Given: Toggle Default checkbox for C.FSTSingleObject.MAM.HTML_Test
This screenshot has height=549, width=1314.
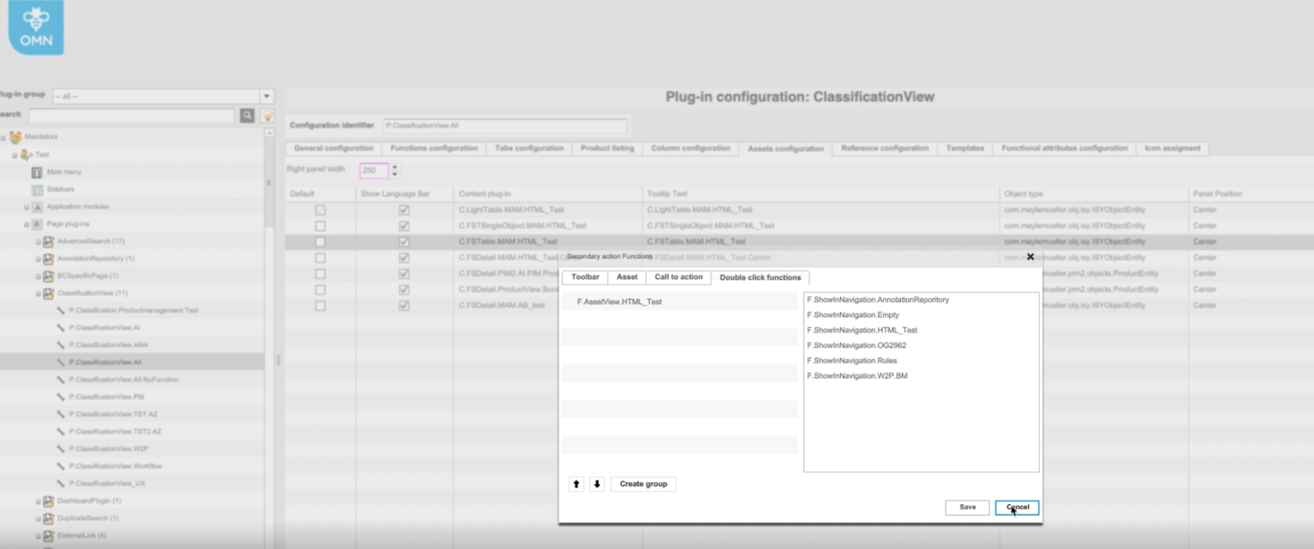Looking at the screenshot, I should point(320,226).
